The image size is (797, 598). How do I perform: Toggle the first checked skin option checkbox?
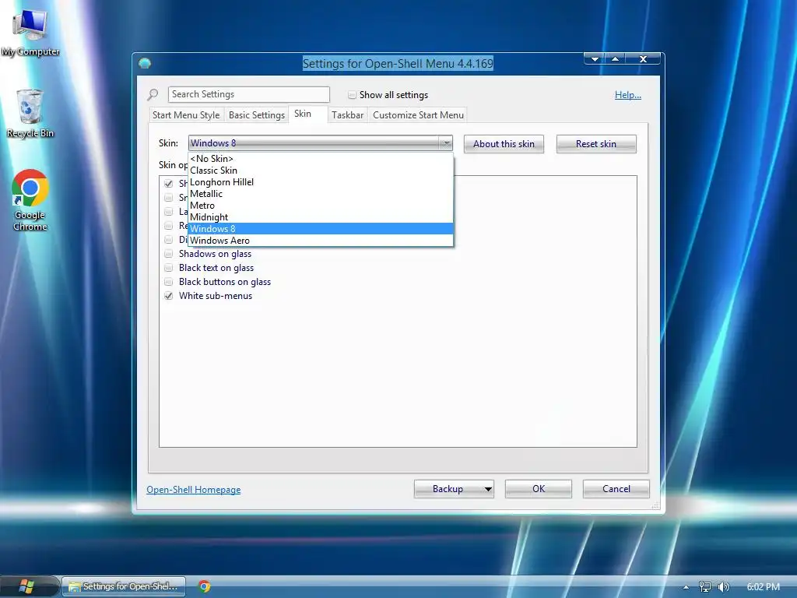[168, 184]
